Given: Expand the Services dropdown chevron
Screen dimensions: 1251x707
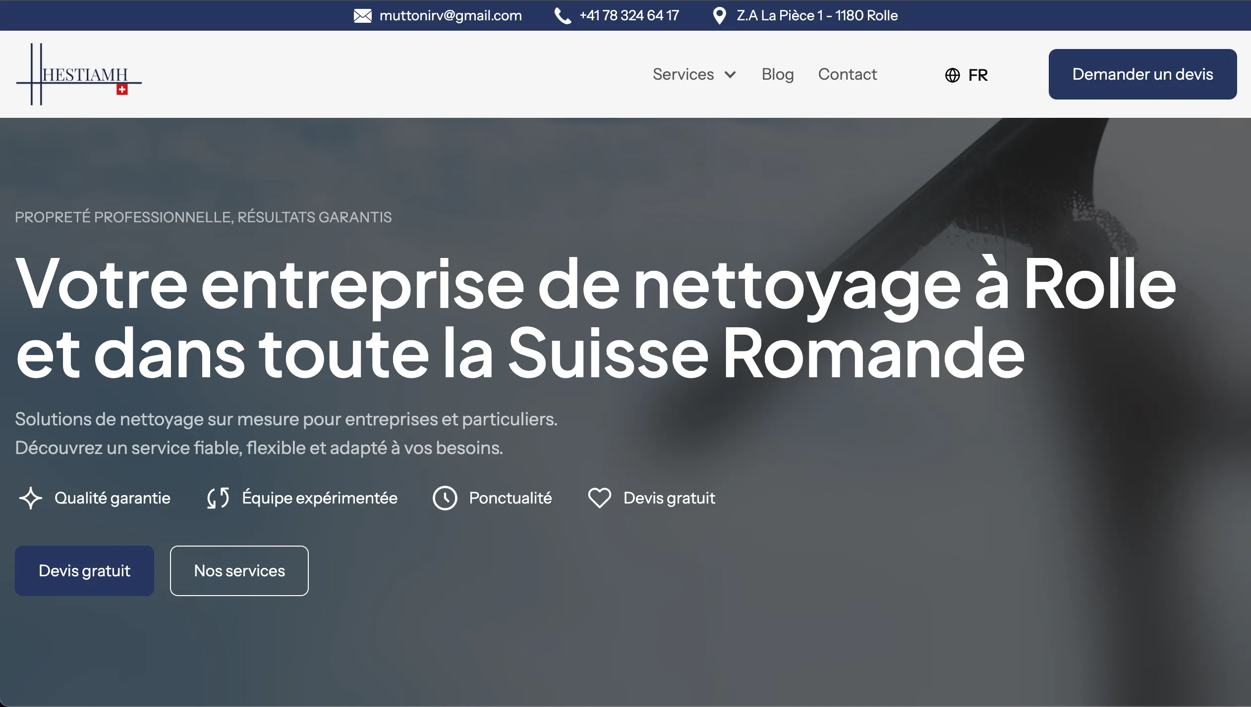Looking at the screenshot, I should (x=730, y=75).
